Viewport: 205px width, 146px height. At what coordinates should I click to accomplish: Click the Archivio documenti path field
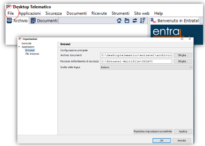(136, 55)
